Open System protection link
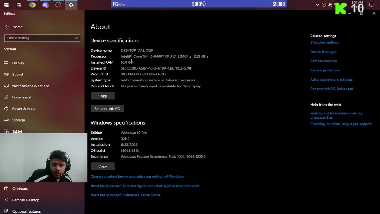 click(325, 70)
